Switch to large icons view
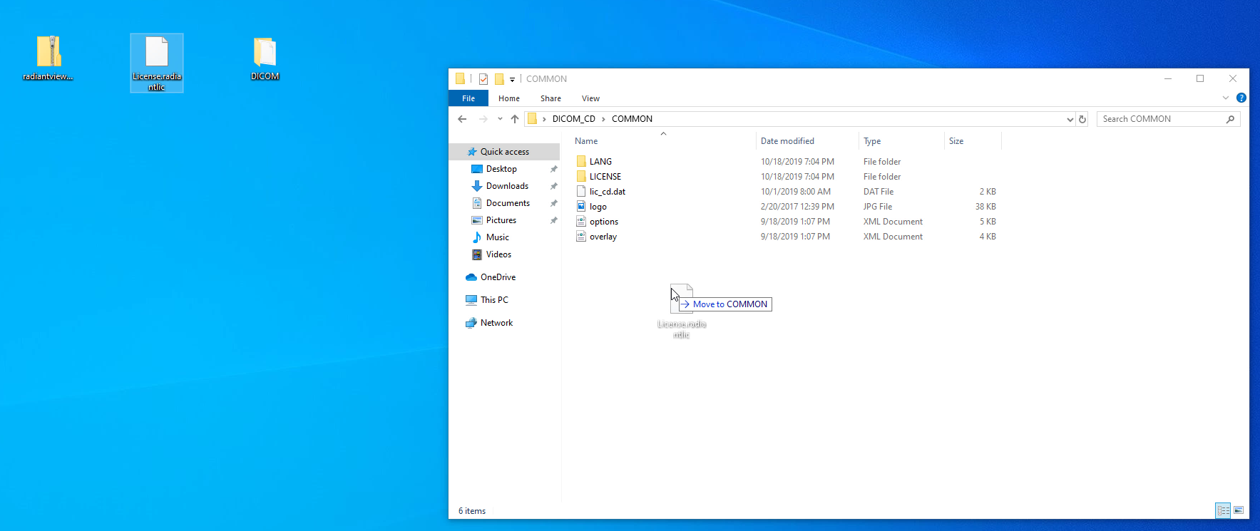The height and width of the screenshot is (531, 1260). pyautogui.click(x=1239, y=510)
